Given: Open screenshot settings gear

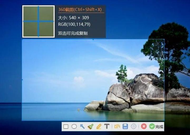Looking at the screenshot, I should pyautogui.click(x=134, y=127).
